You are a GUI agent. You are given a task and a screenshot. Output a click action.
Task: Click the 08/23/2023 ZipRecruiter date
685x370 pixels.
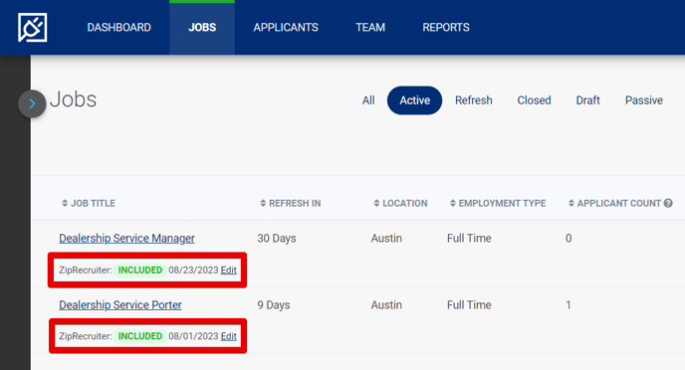point(193,271)
